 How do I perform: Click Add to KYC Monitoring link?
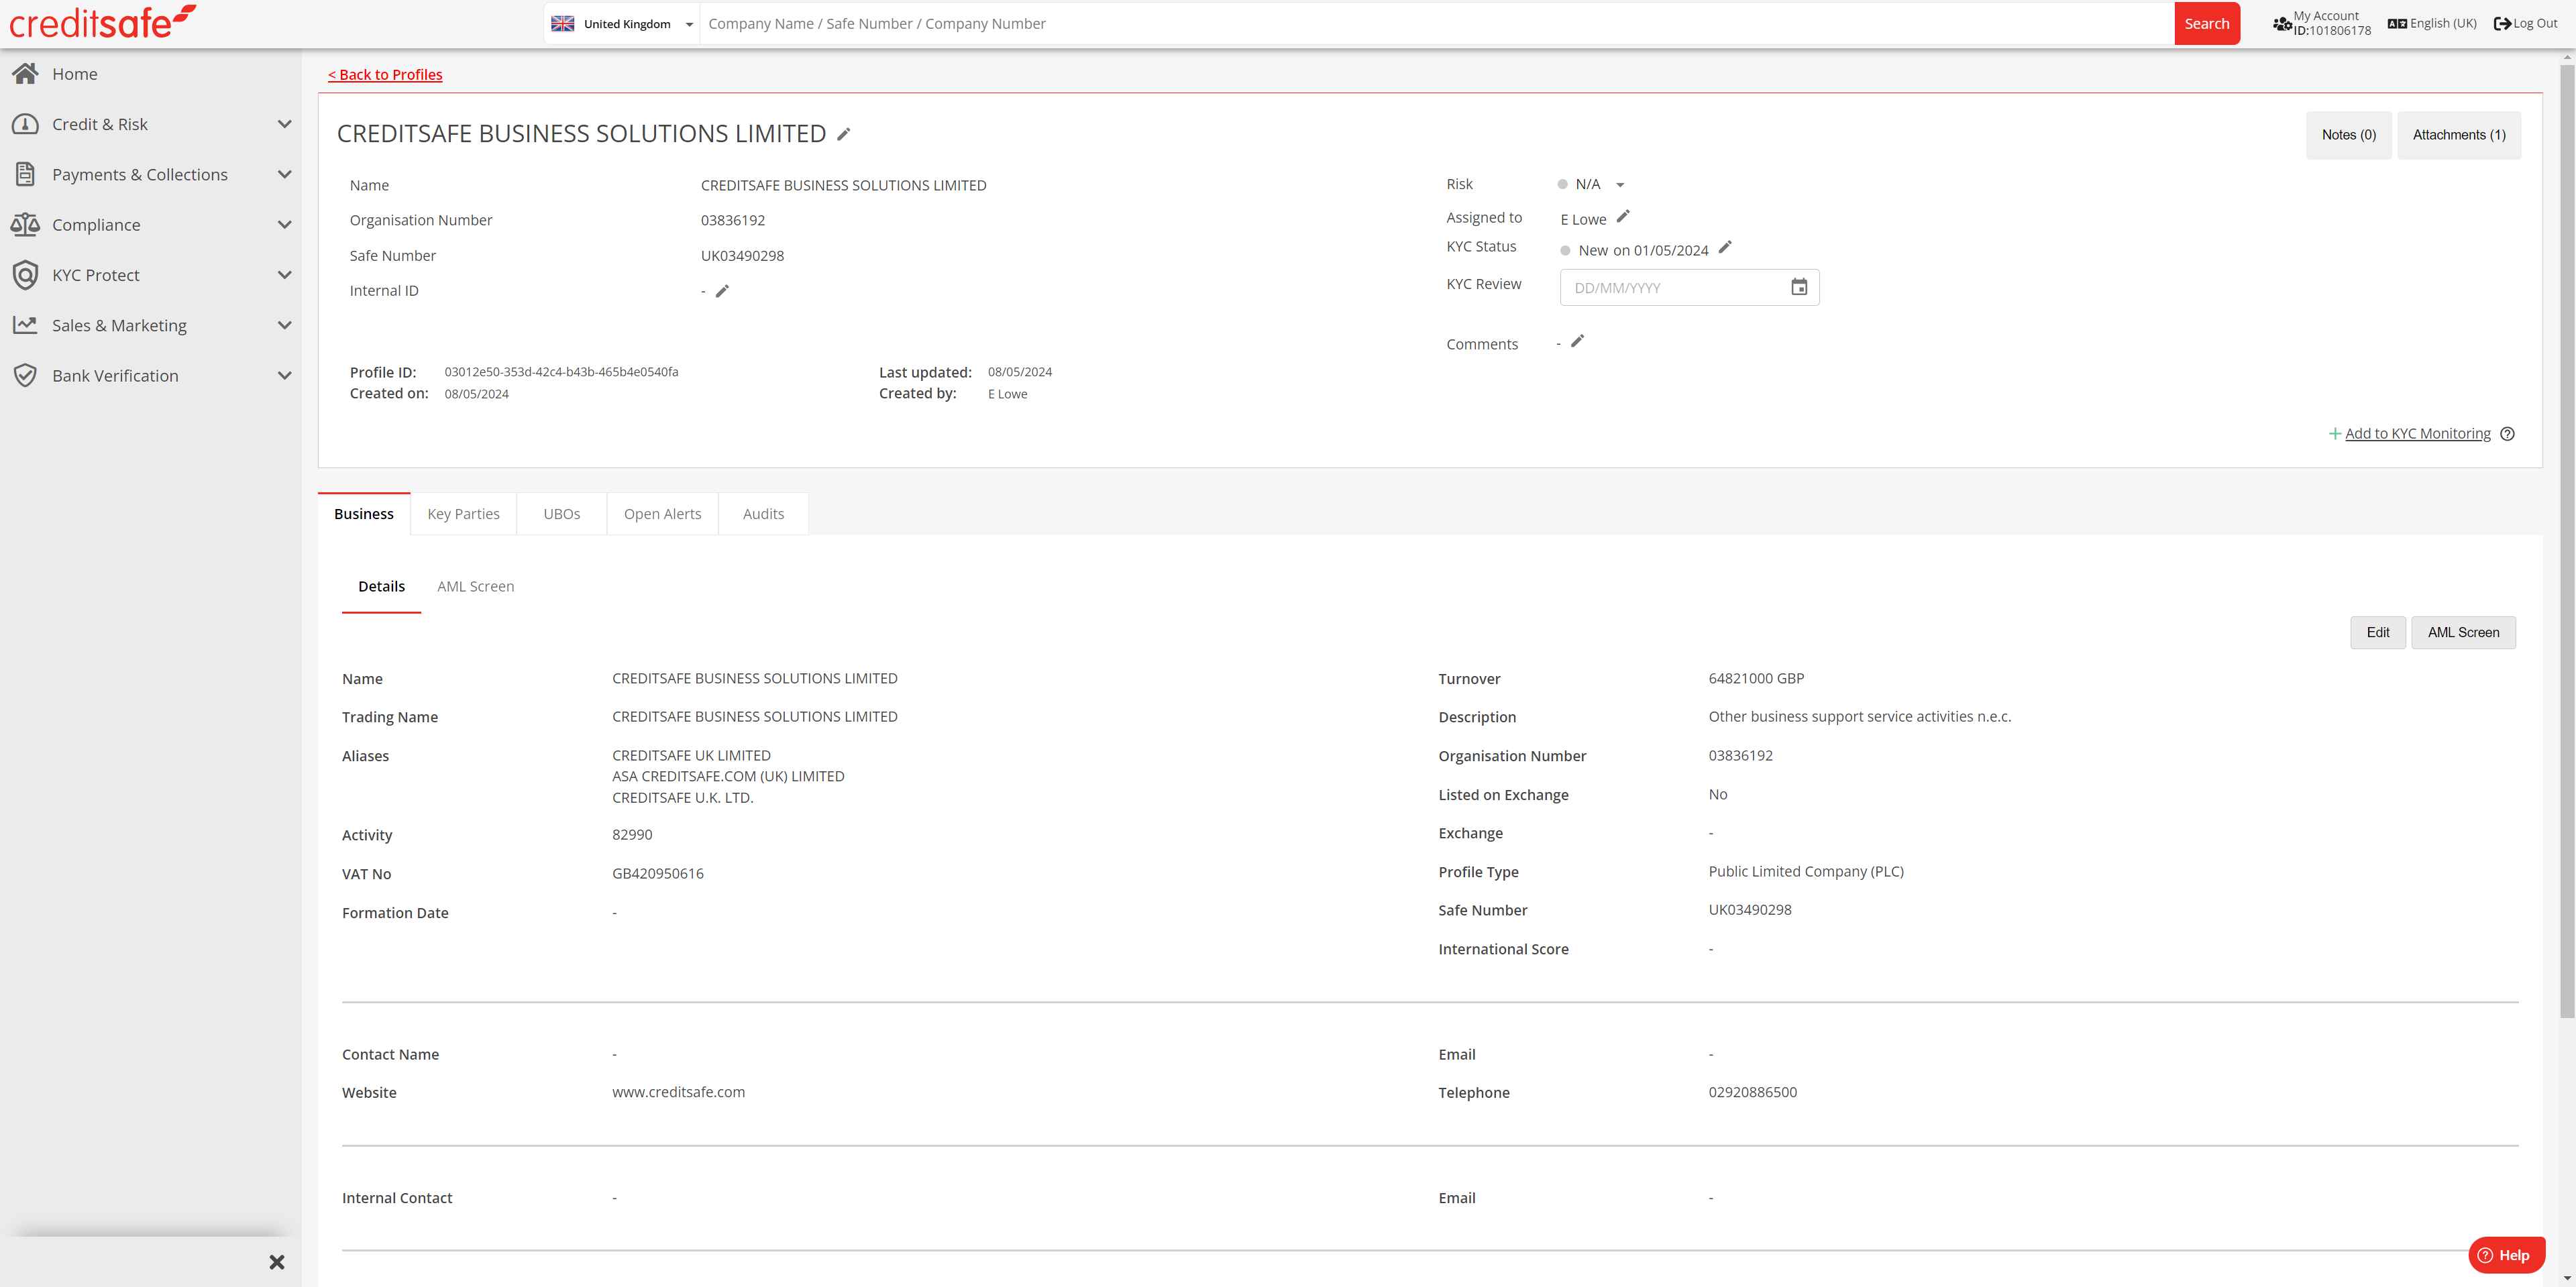(2417, 434)
